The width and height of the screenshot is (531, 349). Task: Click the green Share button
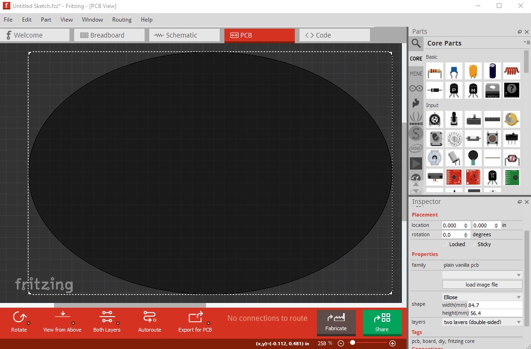[x=382, y=322]
